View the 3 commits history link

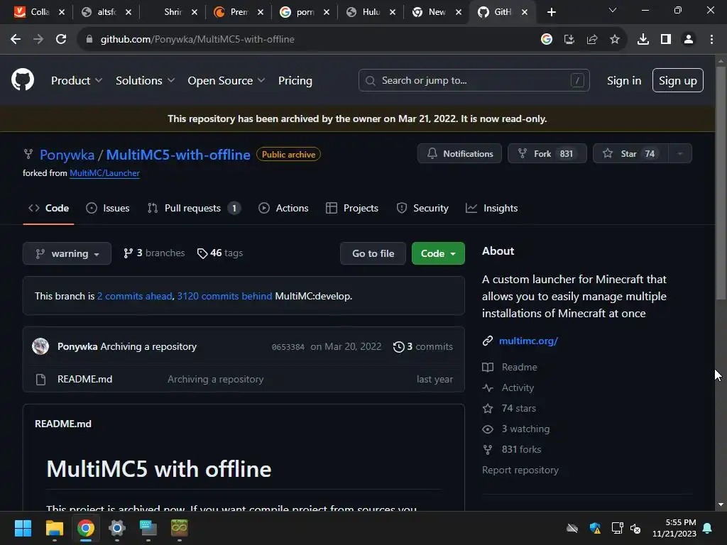click(x=423, y=346)
